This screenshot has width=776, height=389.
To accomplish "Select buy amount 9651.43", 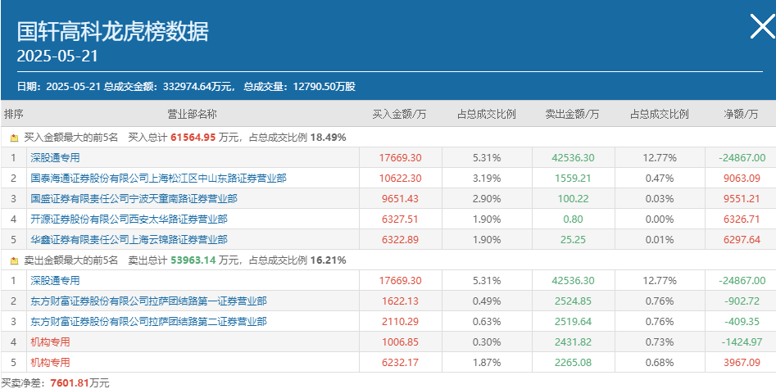I will tap(401, 199).
